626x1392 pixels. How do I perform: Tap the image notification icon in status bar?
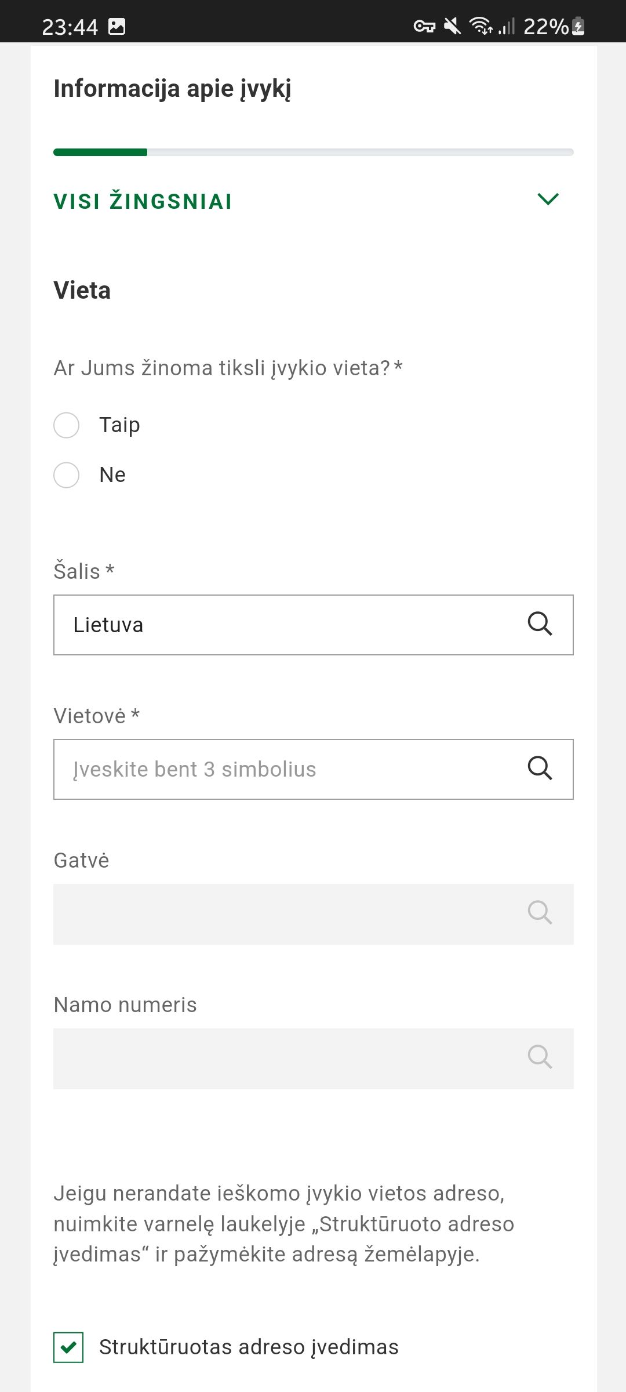[117, 26]
